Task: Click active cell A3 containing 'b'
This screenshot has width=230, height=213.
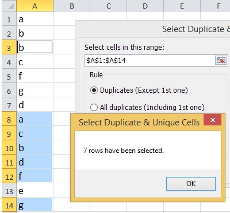Action: click(x=34, y=47)
